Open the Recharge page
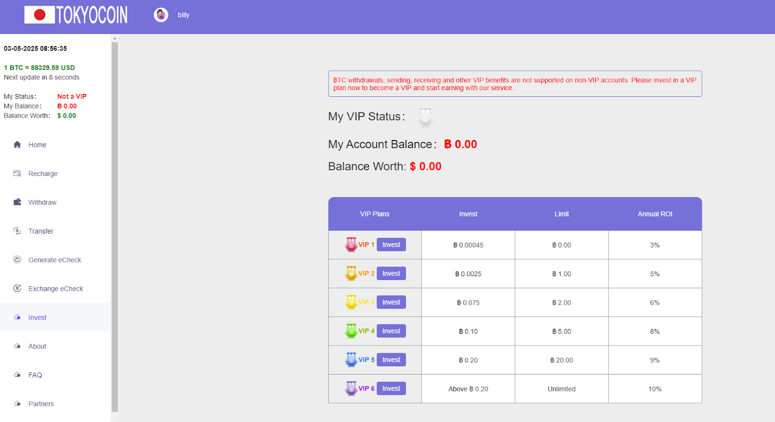The width and height of the screenshot is (775, 422). pyautogui.click(x=55, y=173)
